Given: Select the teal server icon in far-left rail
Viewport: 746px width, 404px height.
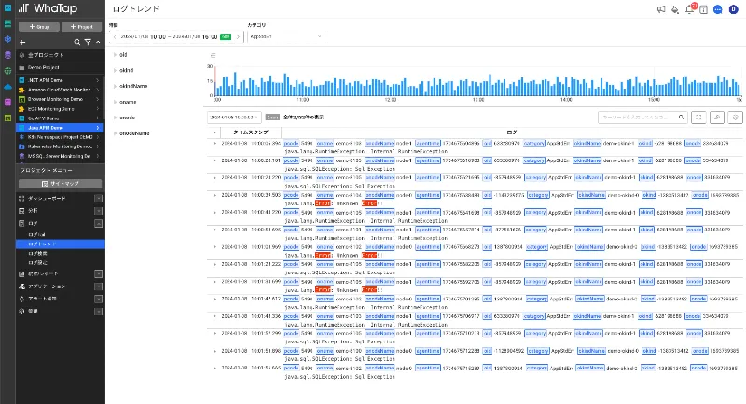Looking at the screenshot, I should [7, 23].
